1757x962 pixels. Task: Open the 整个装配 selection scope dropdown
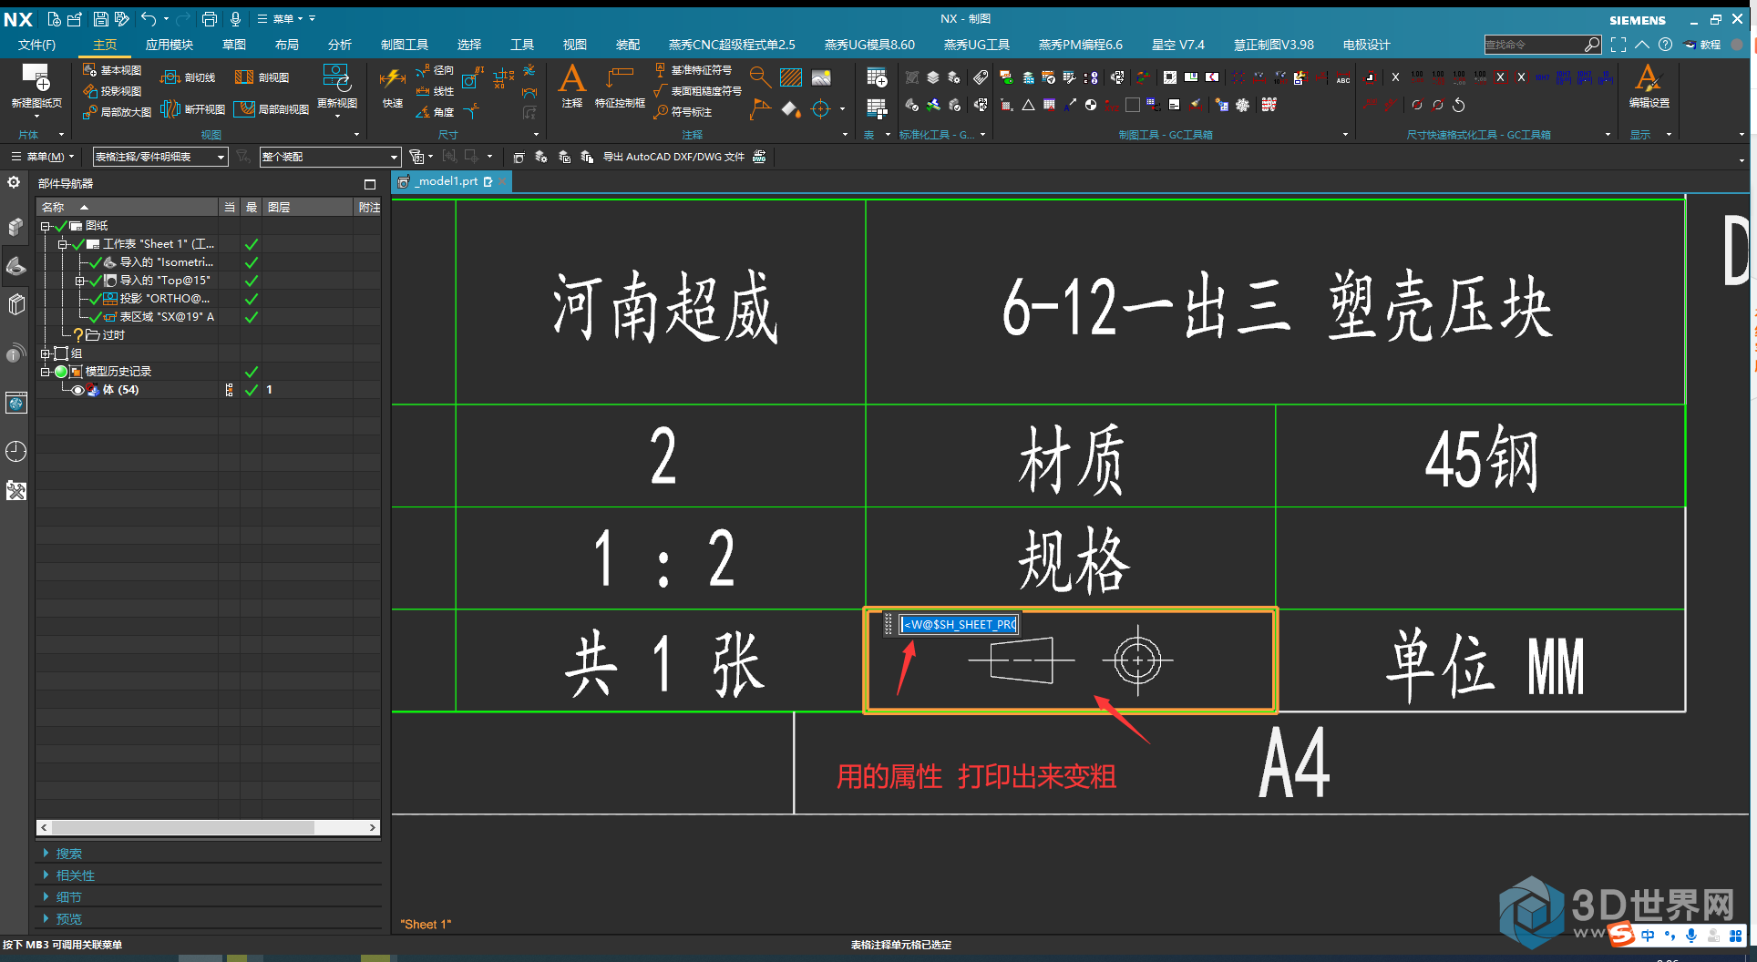point(330,157)
